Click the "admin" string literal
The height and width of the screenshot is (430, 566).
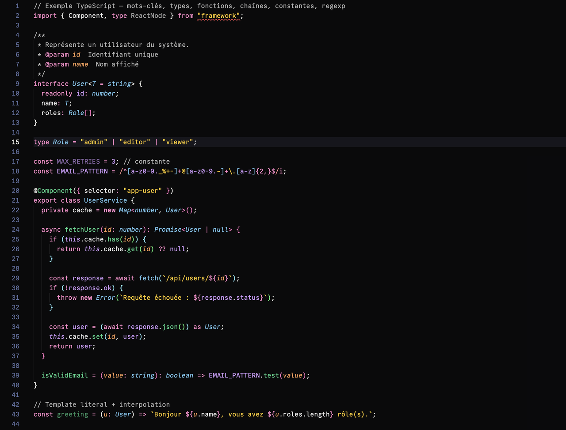94,142
